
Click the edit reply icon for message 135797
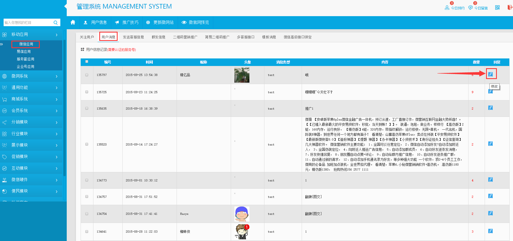pyautogui.click(x=490, y=74)
